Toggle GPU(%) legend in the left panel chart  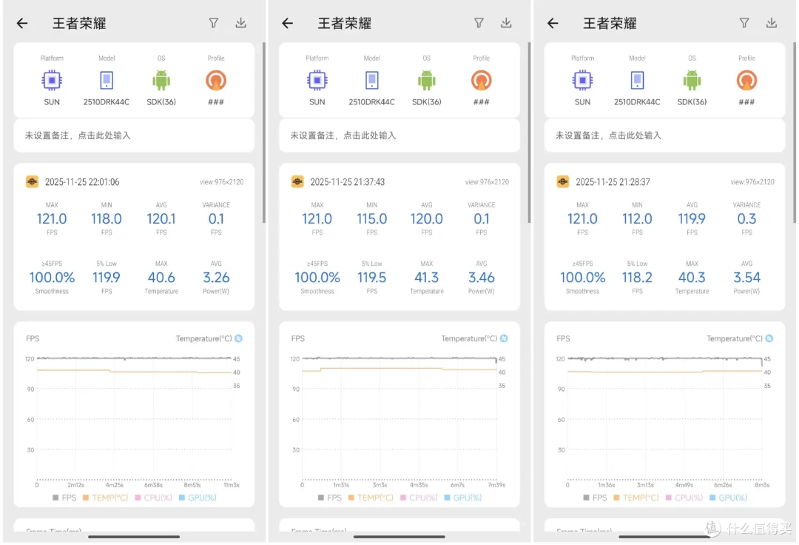tap(198, 498)
